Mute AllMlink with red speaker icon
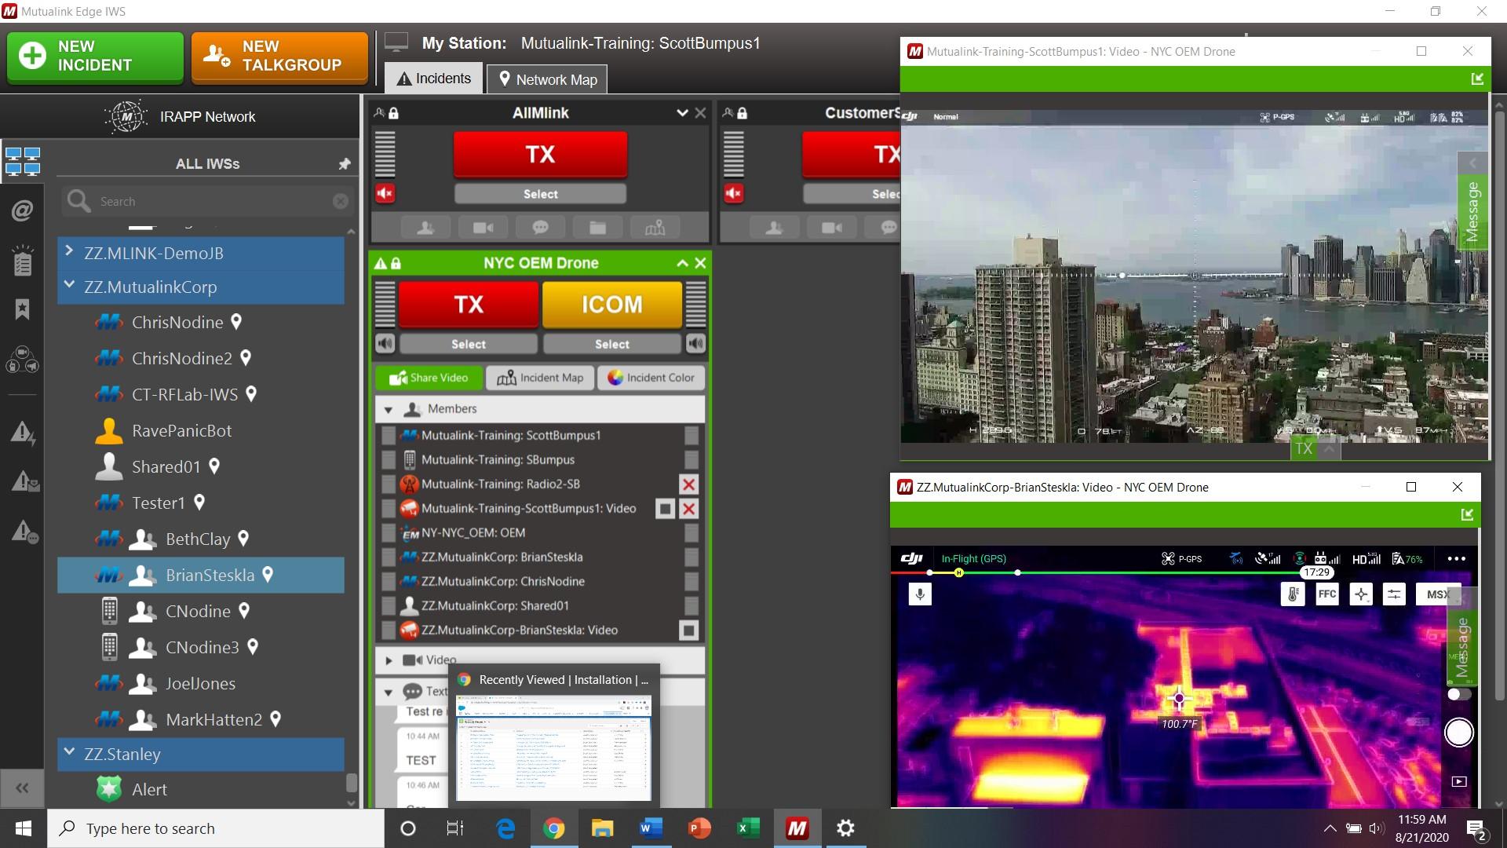The width and height of the screenshot is (1507, 848). pyautogui.click(x=385, y=193)
